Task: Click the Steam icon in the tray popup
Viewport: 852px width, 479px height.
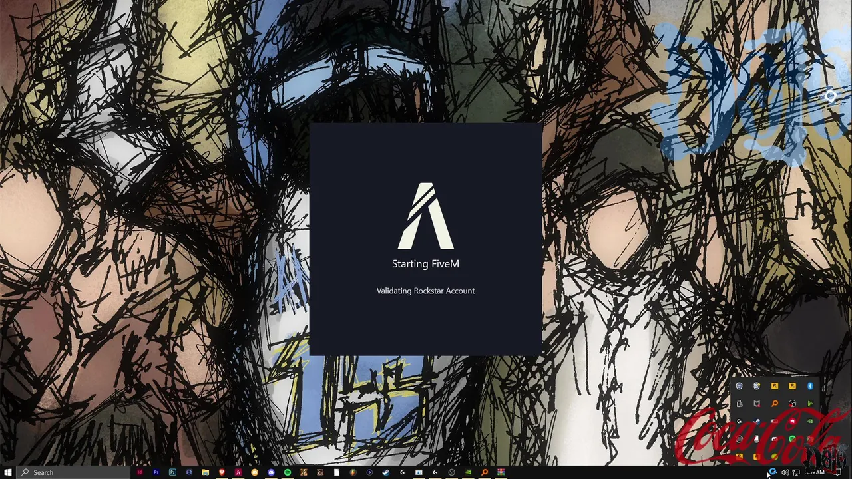Action: 757,421
